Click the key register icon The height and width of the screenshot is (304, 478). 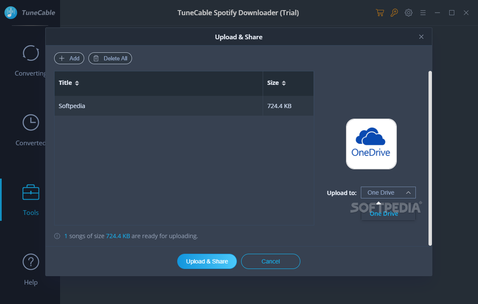click(x=394, y=13)
